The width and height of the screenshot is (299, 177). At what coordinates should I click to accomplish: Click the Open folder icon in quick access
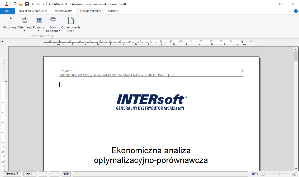[21, 4]
